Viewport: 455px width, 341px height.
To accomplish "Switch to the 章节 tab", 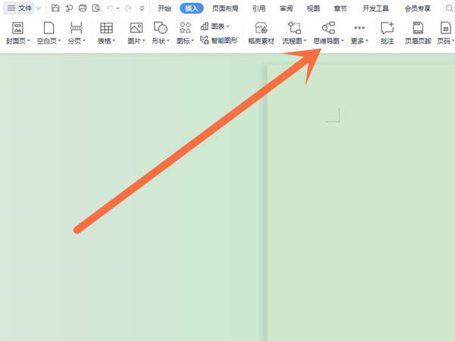I will coord(340,8).
